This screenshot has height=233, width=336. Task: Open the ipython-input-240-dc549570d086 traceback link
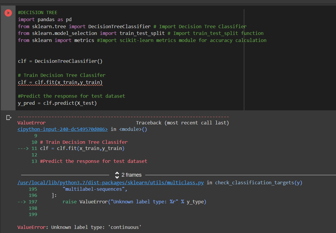[x=62, y=129]
